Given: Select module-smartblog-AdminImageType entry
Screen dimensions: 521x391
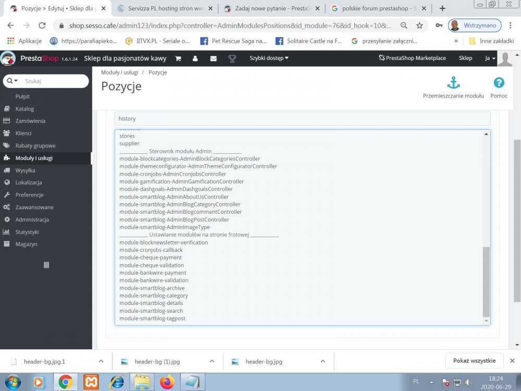Looking at the screenshot, I should coord(165,227).
